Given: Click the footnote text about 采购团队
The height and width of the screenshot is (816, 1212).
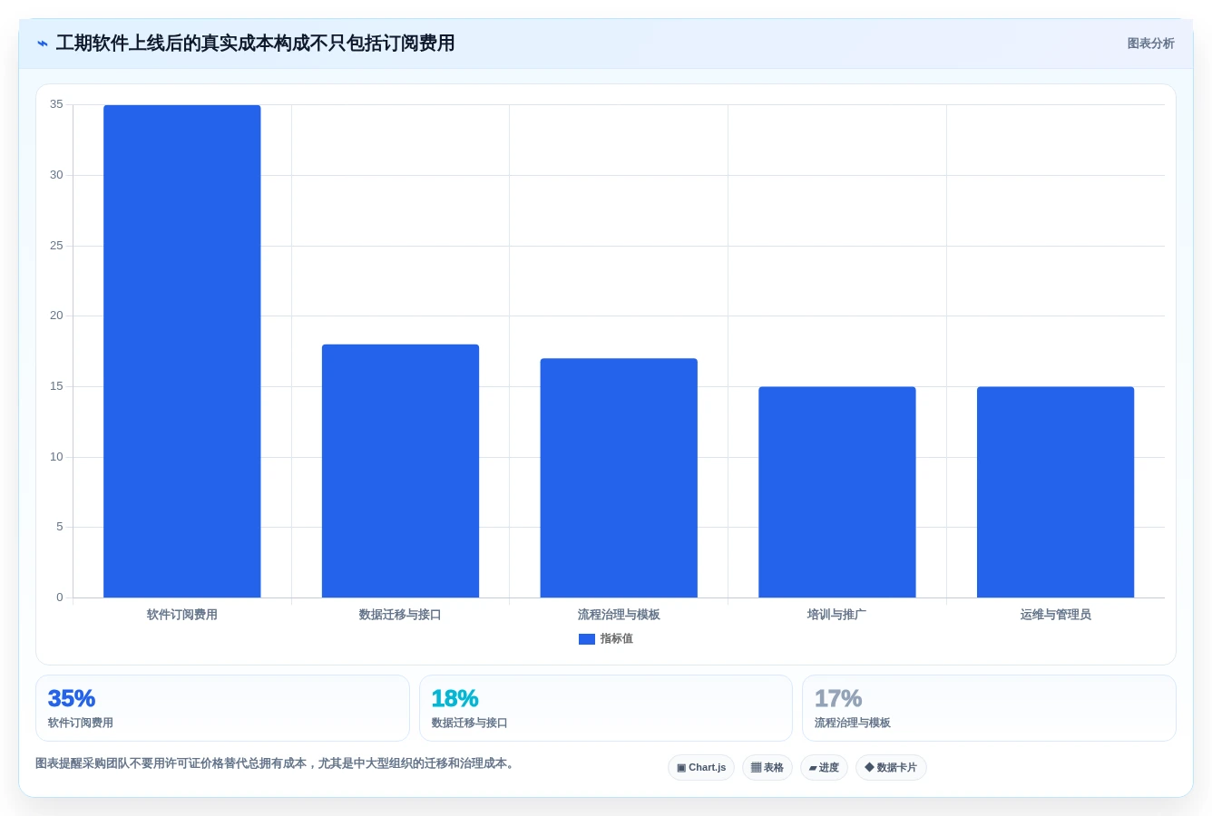Looking at the screenshot, I should click(277, 763).
